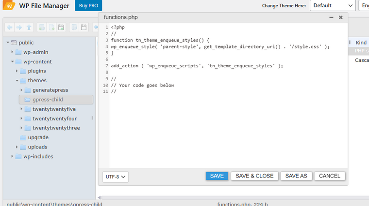Click the SAVE & CLOSE button

coord(254,176)
